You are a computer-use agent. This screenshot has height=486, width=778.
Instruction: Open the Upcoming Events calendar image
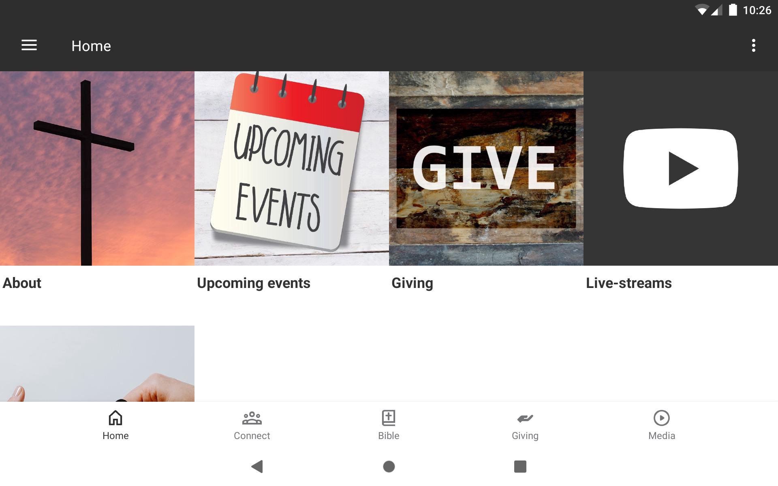tap(292, 168)
